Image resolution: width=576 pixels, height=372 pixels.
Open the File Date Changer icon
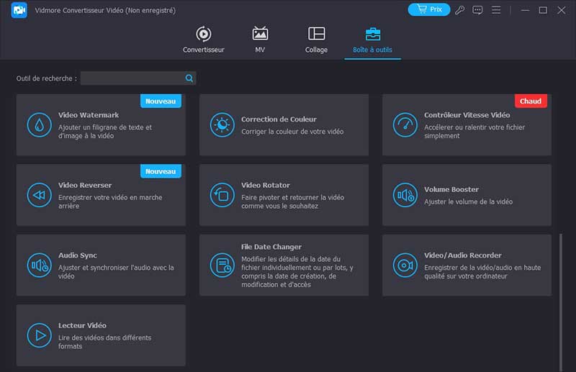pyautogui.click(x=222, y=265)
